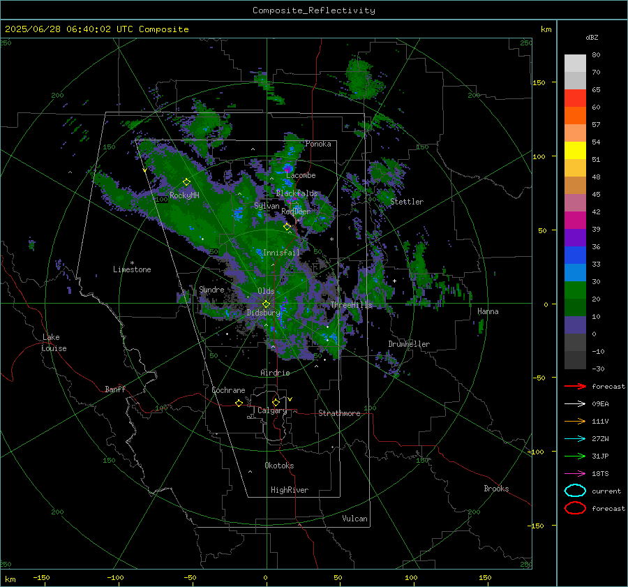Click the Lacombe city label
This screenshot has height=587, width=628.
[x=301, y=175]
